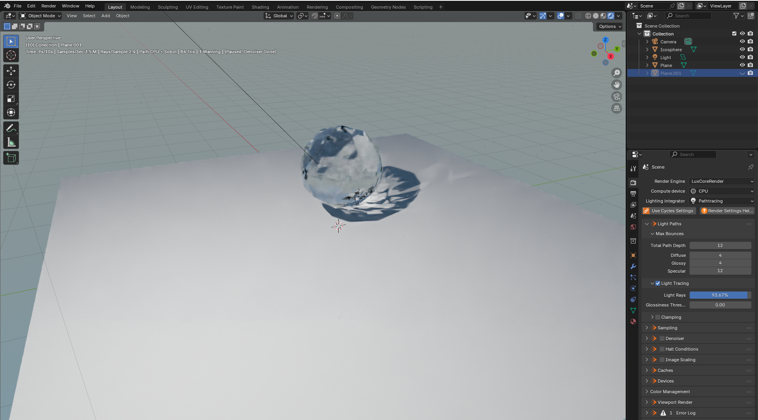This screenshot has height=420, width=758.
Task: Disable the Light Tracing checkbox
Action: coord(658,283)
